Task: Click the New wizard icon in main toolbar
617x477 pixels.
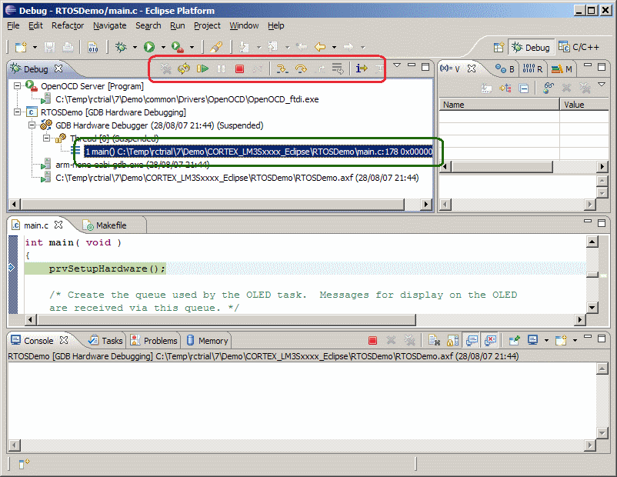Action: 21,47
